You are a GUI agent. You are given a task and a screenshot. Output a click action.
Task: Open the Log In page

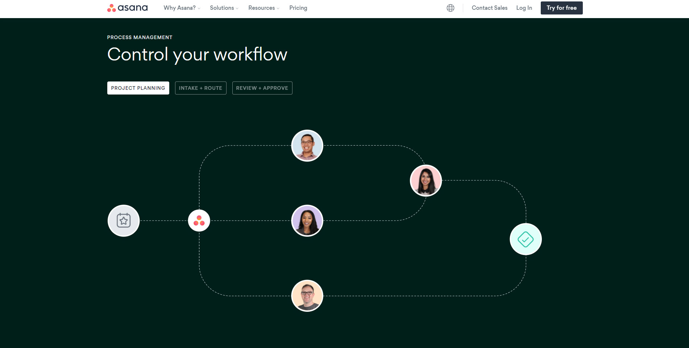point(524,8)
